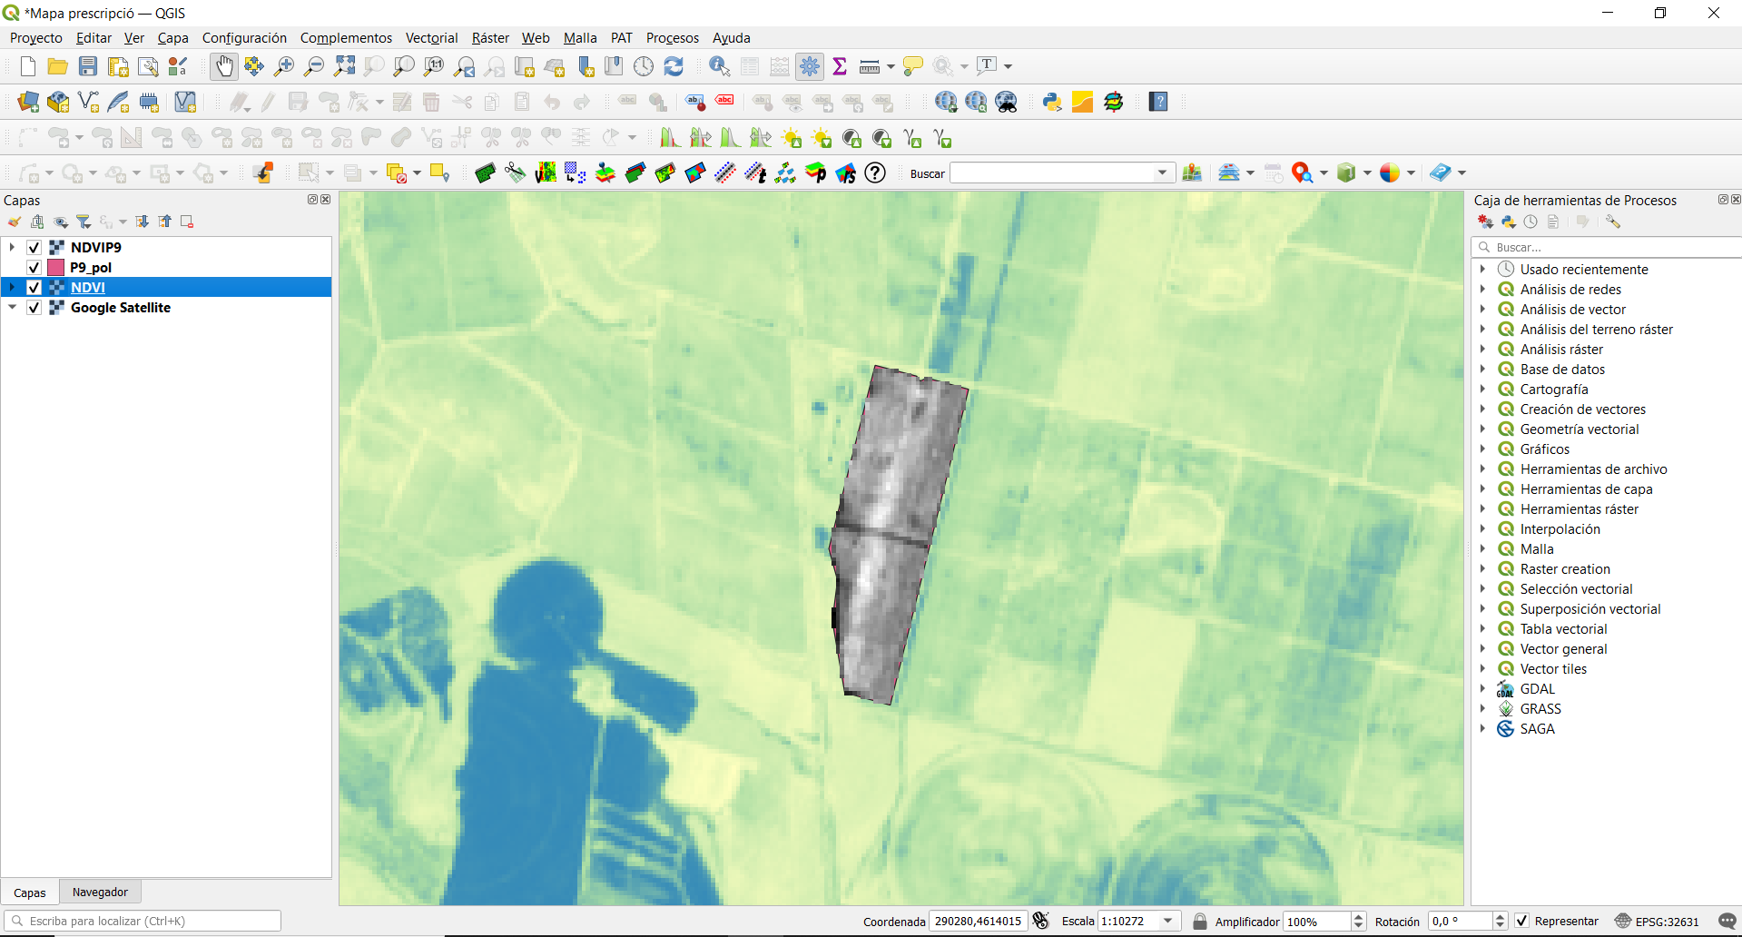Image resolution: width=1742 pixels, height=937 pixels.
Task: Click the Zoom In magnifier tool
Action: coord(284,66)
